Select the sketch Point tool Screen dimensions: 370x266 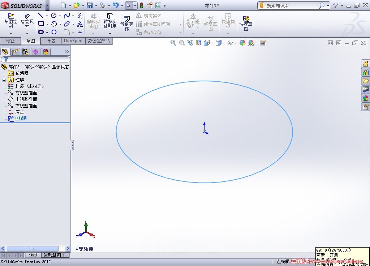80,32
